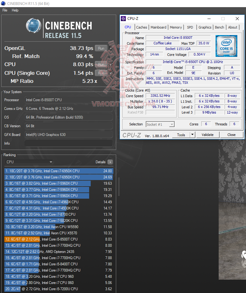Toggle the OpenGL test checkbox
The height and width of the screenshot is (293, 246).
[x=111, y=48]
